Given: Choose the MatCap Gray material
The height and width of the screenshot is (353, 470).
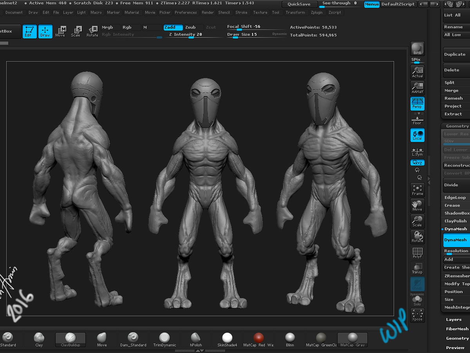Looking at the screenshot, I should click(x=352, y=340).
